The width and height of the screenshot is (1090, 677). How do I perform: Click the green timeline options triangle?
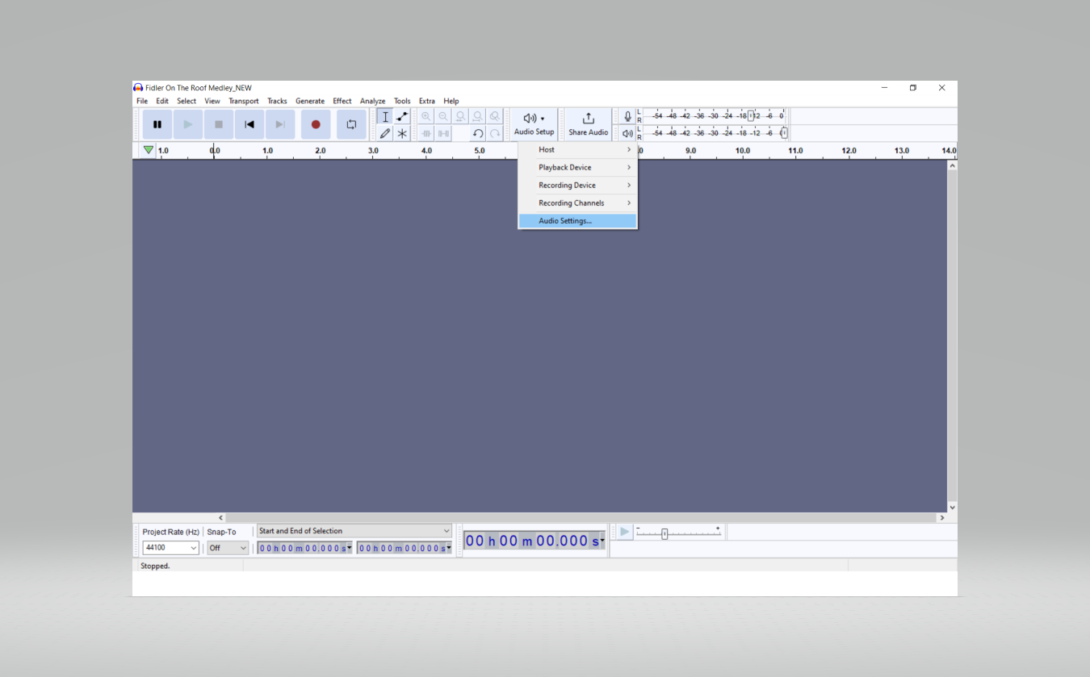(149, 150)
